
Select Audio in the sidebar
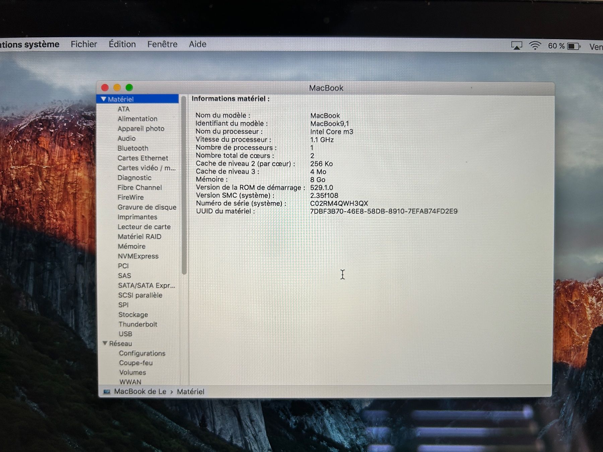127,139
